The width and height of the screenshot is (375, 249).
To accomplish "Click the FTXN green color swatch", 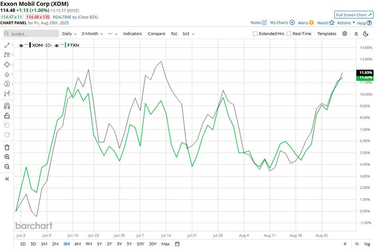I will click(x=65, y=45).
